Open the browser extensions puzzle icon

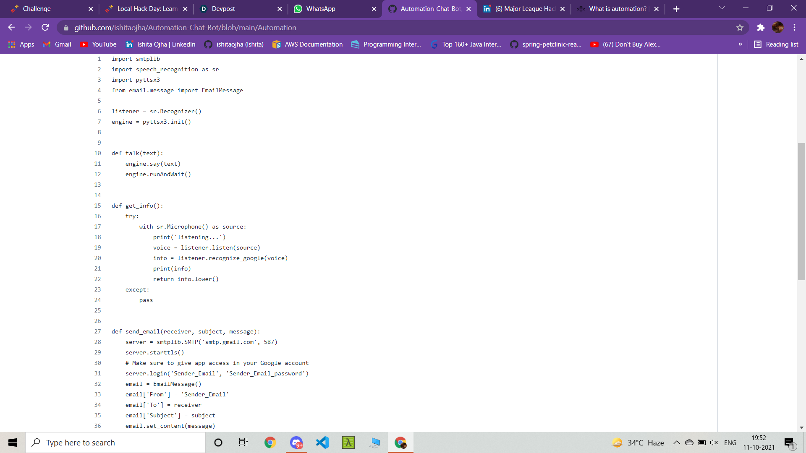(x=761, y=28)
